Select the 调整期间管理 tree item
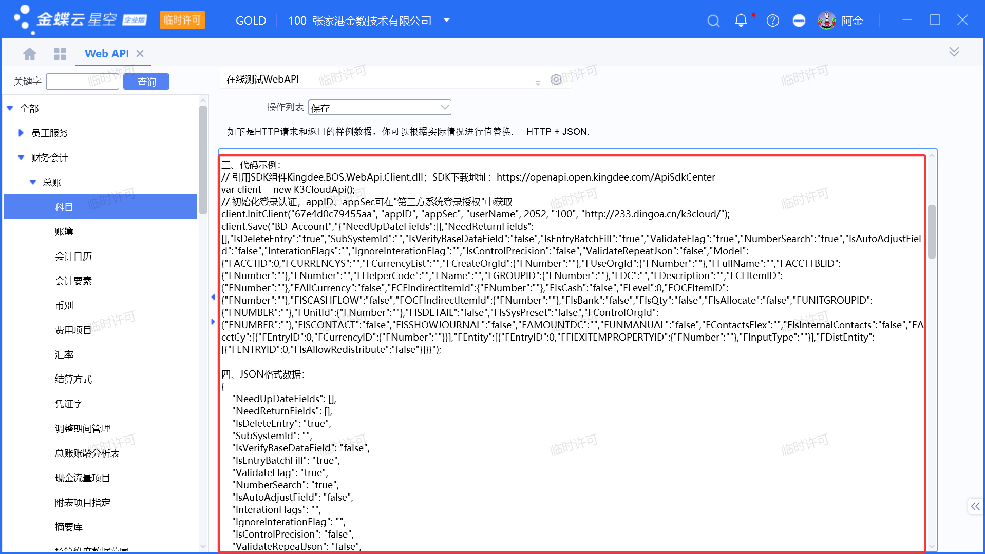The image size is (985, 554). point(83,428)
